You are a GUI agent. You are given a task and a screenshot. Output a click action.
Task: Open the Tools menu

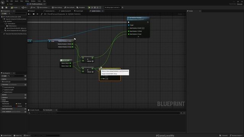[x=39, y=1]
